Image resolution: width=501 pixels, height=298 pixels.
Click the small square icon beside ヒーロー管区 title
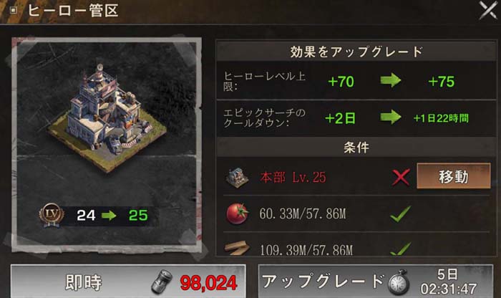pyautogui.click(x=13, y=11)
